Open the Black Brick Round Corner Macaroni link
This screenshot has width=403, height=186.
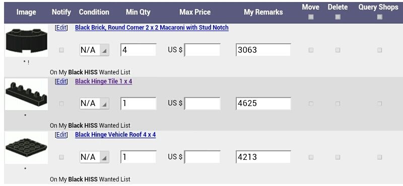pos(152,28)
